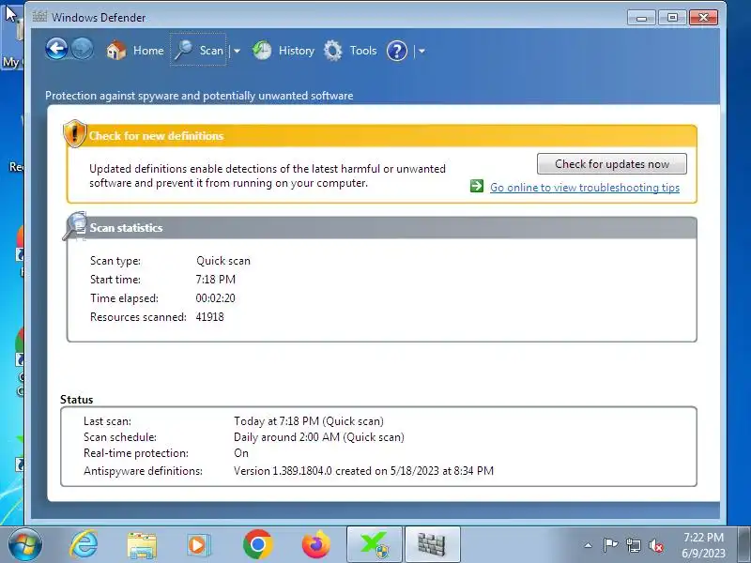Viewport: 751px width, 563px height.
Task: Open help with the question mark icon
Action: 396,51
